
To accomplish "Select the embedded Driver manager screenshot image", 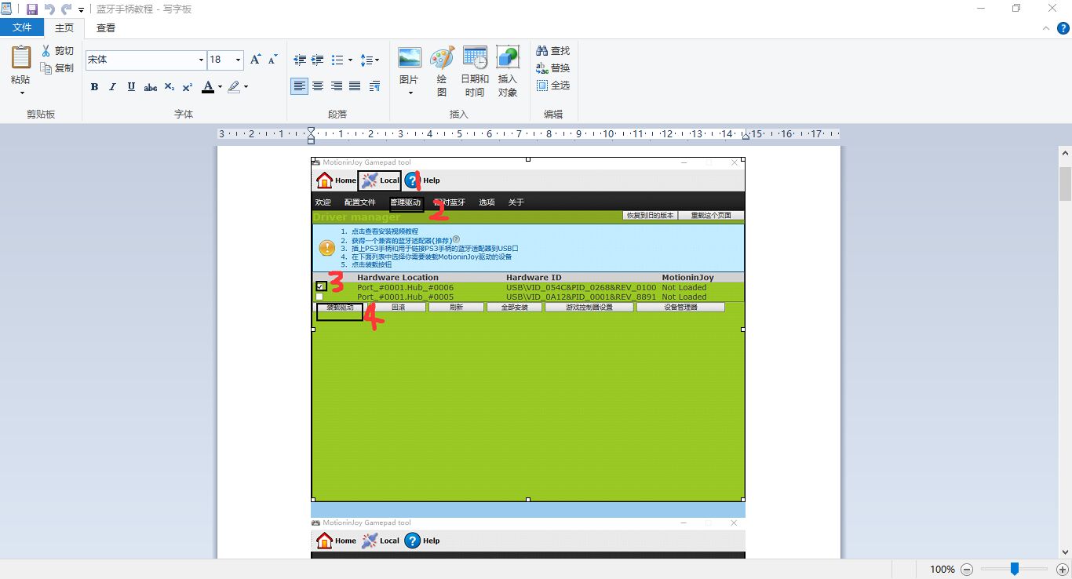I will coord(528,330).
